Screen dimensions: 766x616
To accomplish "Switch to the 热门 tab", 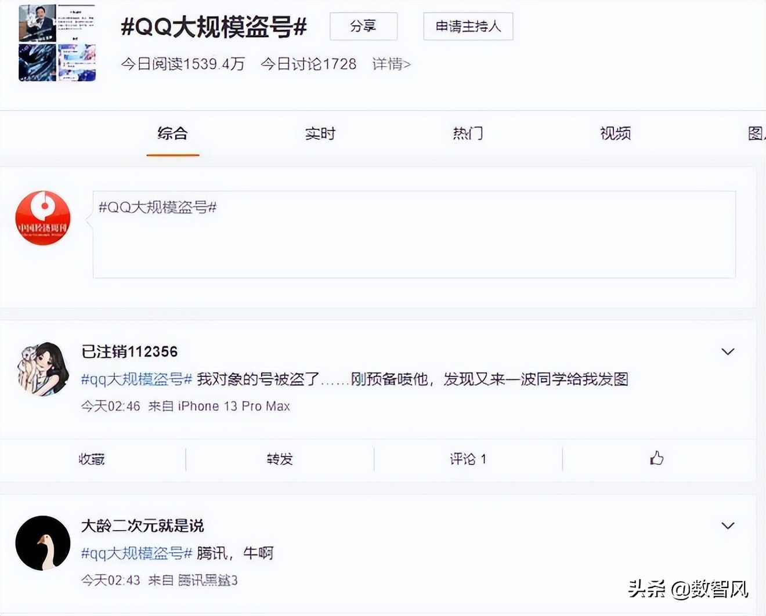I will [x=467, y=134].
